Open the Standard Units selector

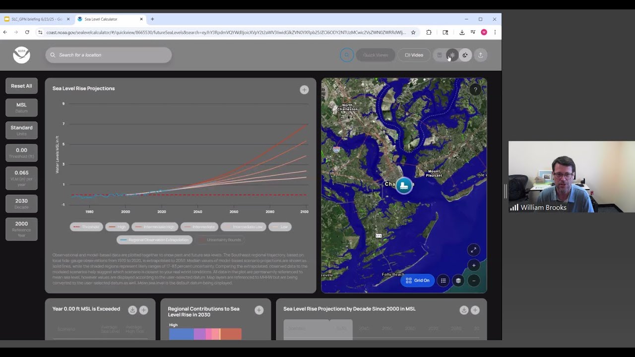21,130
